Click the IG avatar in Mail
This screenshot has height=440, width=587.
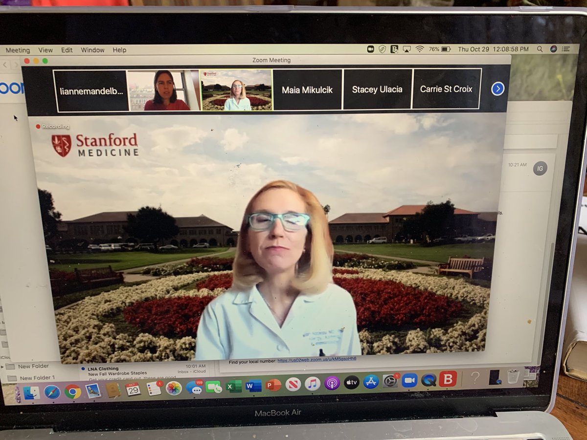tap(540, 168)
